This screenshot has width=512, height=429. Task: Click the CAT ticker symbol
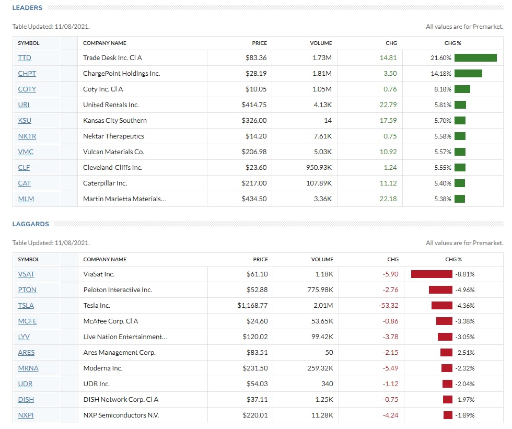24,183
